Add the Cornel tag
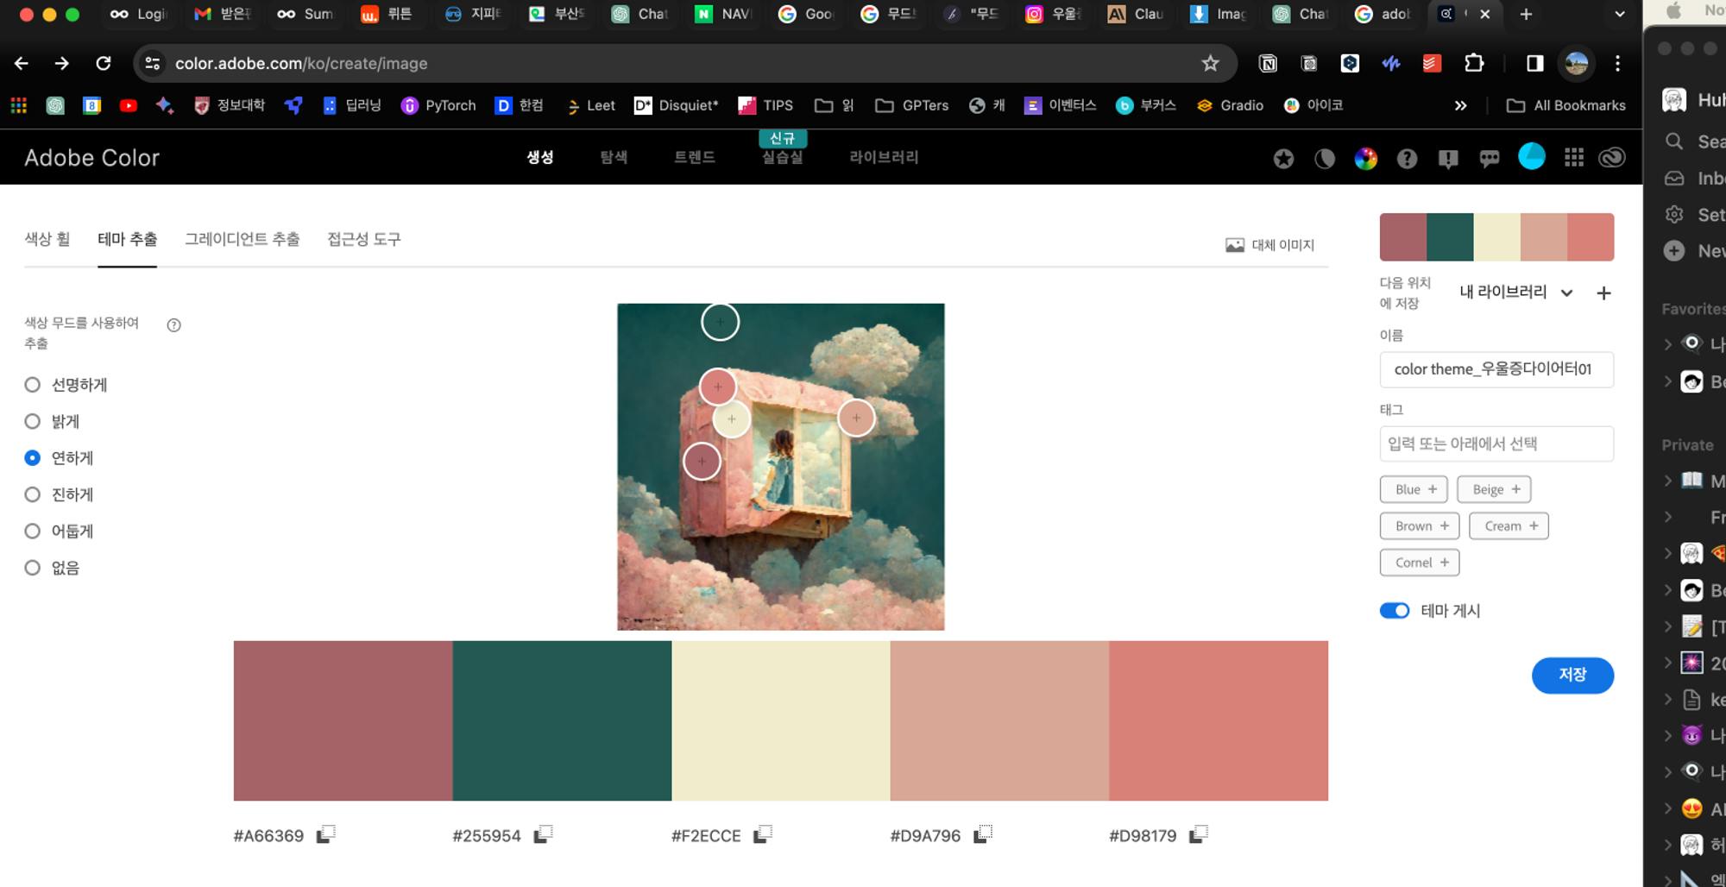This screenshot has width=1726, height=887. pos(1420,563)
